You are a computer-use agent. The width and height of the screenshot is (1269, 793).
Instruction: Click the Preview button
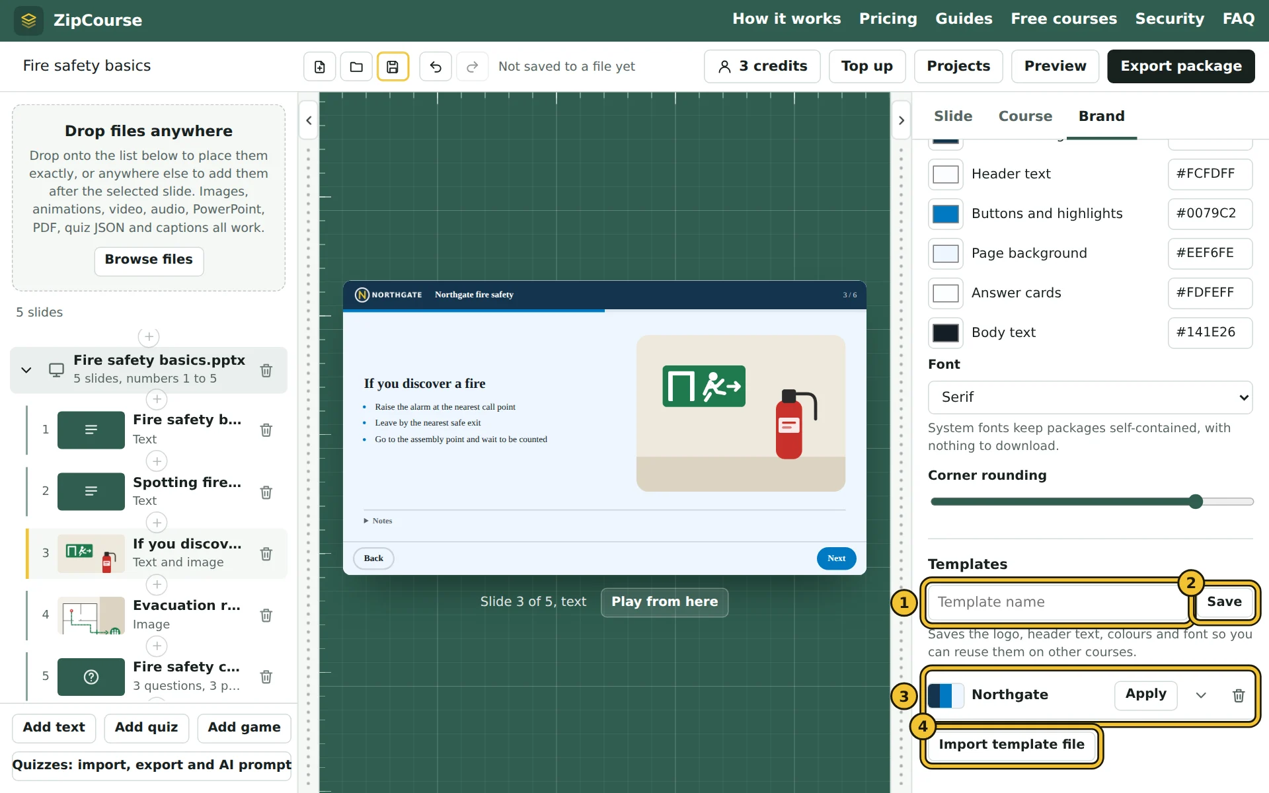(1055, 67)
